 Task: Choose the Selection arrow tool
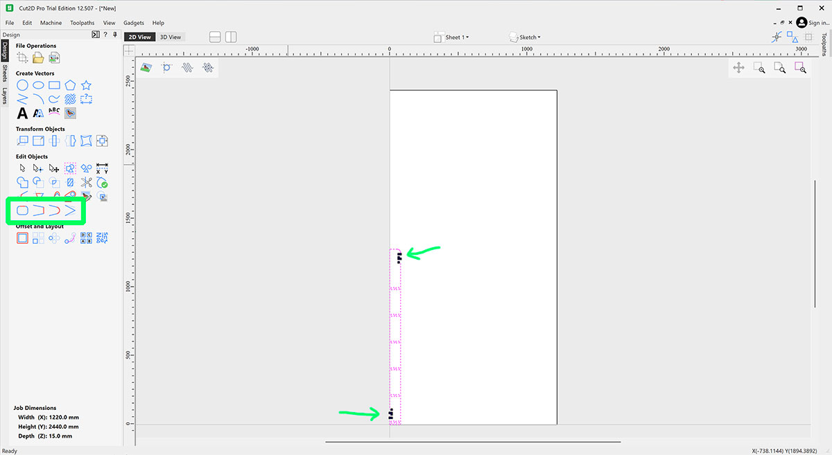(22, 168)
